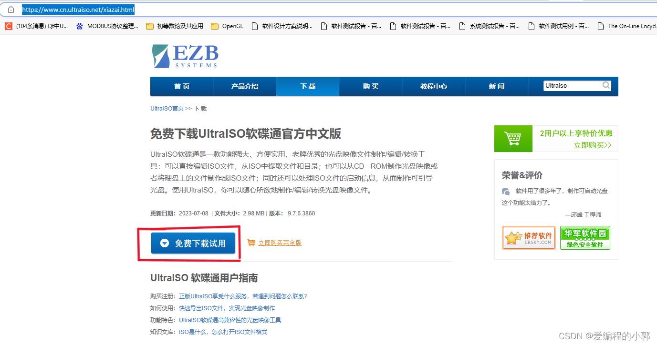Image resolution: width=657 pixels, height=345 pixels.
Task: Open 产品介绍 navigation item
Action: click(x=245, y=86)
